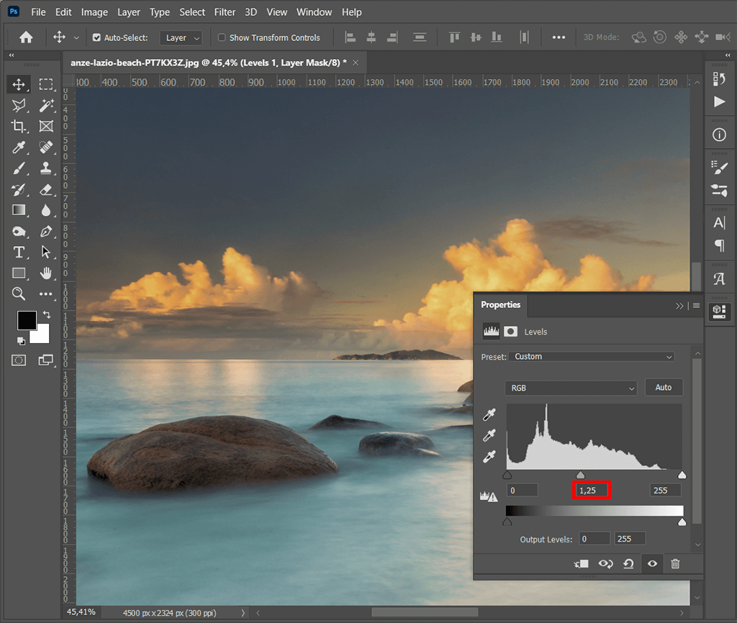The image size is (737, 623).
Task: Select the Polygonal Lasso tool
Action: point(19,106)
